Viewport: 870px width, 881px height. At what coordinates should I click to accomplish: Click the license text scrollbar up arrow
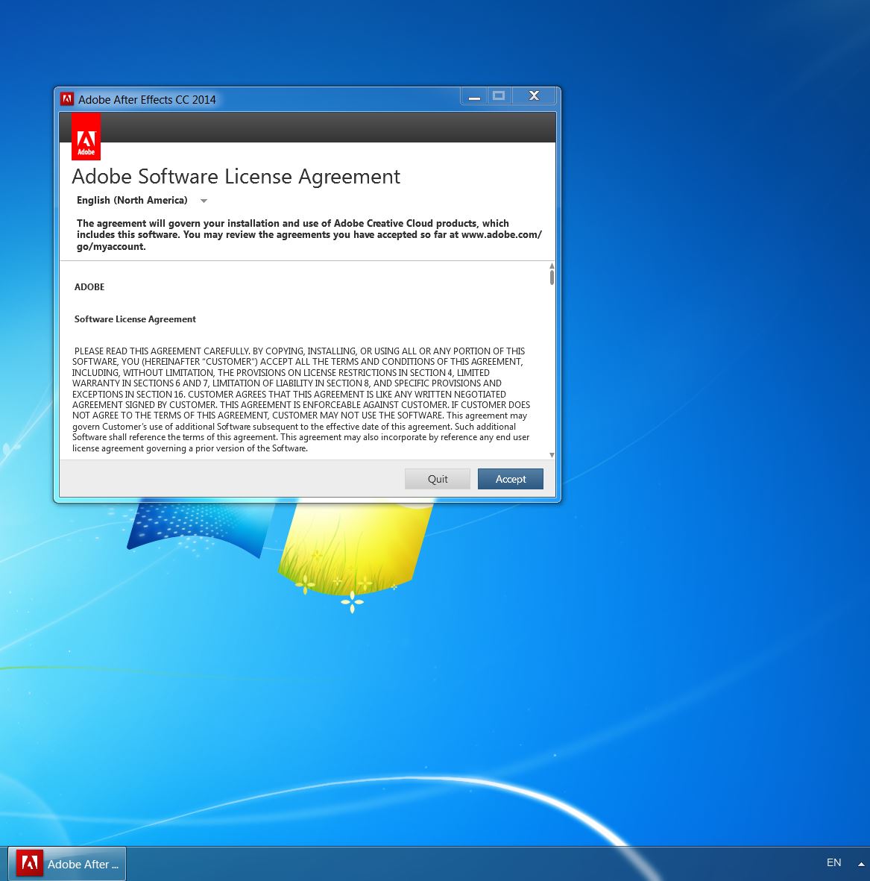[552, 266]
